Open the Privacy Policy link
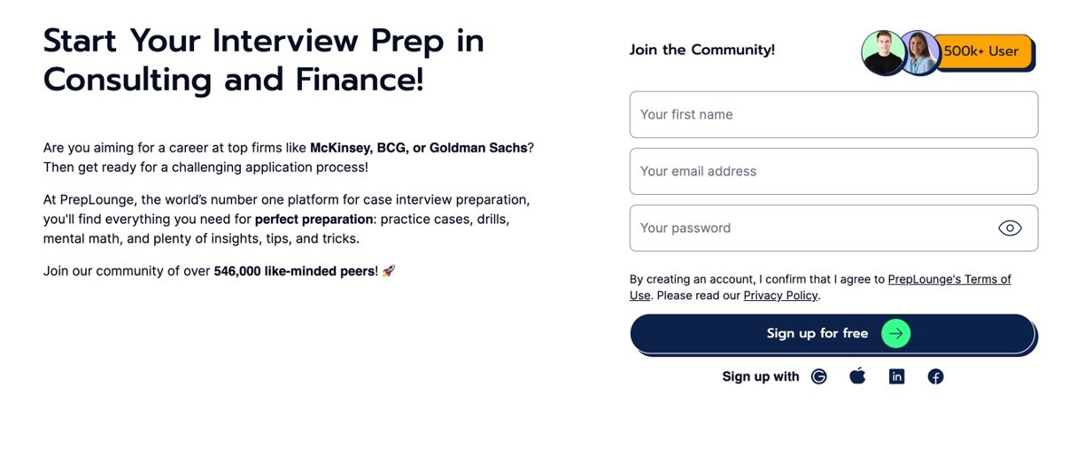This screenshot has height=457, width=1084. coord(780,296)
